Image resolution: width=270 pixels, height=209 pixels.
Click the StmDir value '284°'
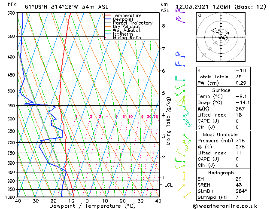(241, 191)
